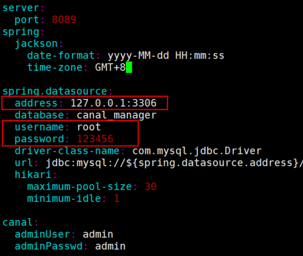Click the hikari key

coord(33,175)
